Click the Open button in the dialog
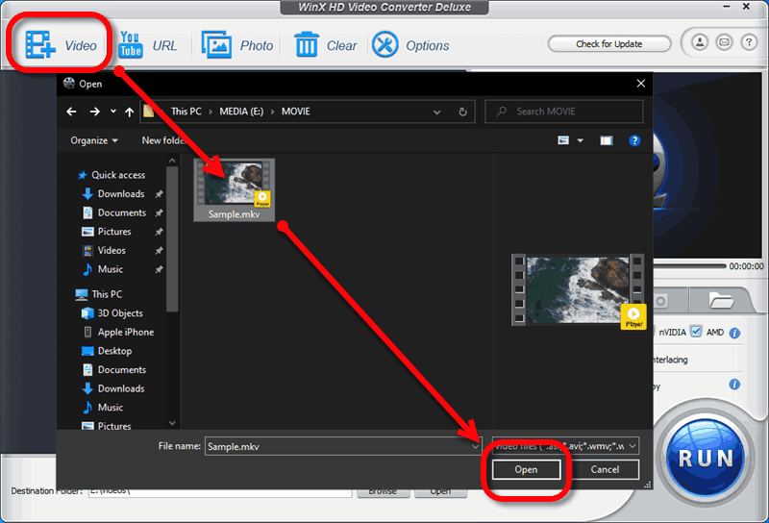 pyautogui.click(x=526, y=469)
